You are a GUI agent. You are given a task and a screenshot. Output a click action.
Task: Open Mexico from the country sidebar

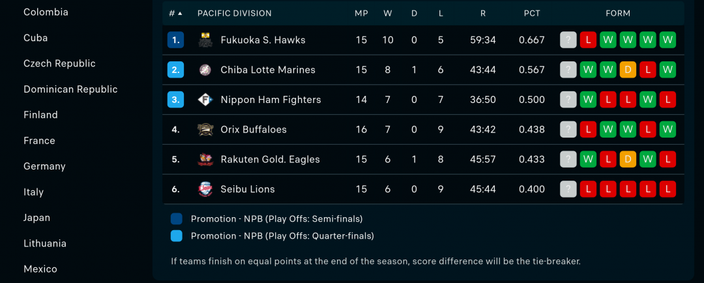point(40,269)
